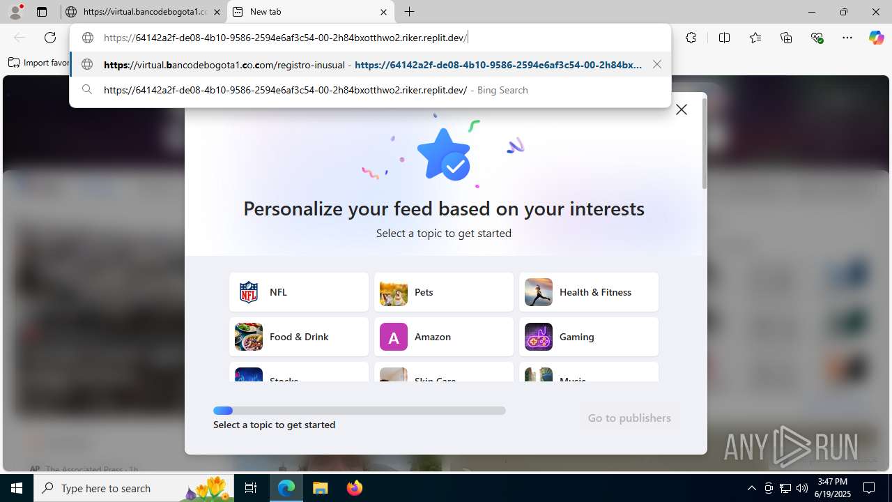Close the New tab tab
Screen dimensions: 892x502
(x=383, y=12)
